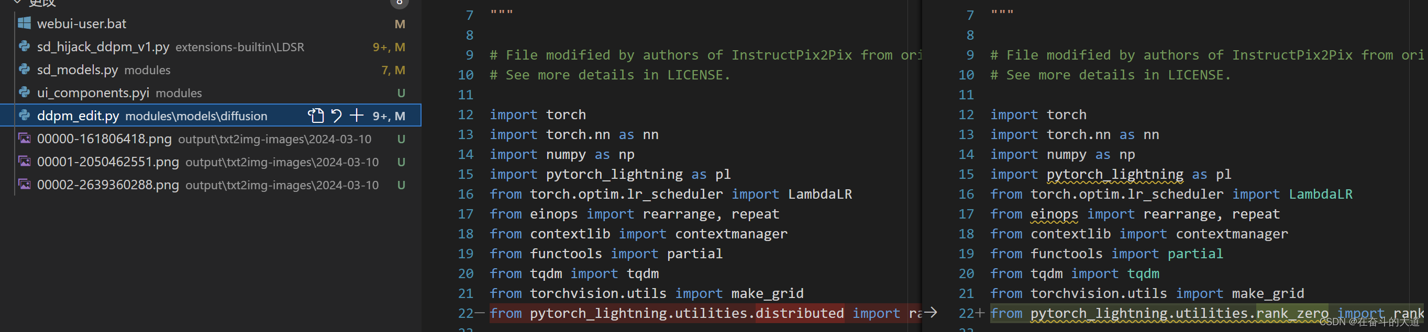1428x332 pixels.
Task: Click the '9+, M' badge of sd_hijack_ddpm_v1.py
Action: pos(389,48)
